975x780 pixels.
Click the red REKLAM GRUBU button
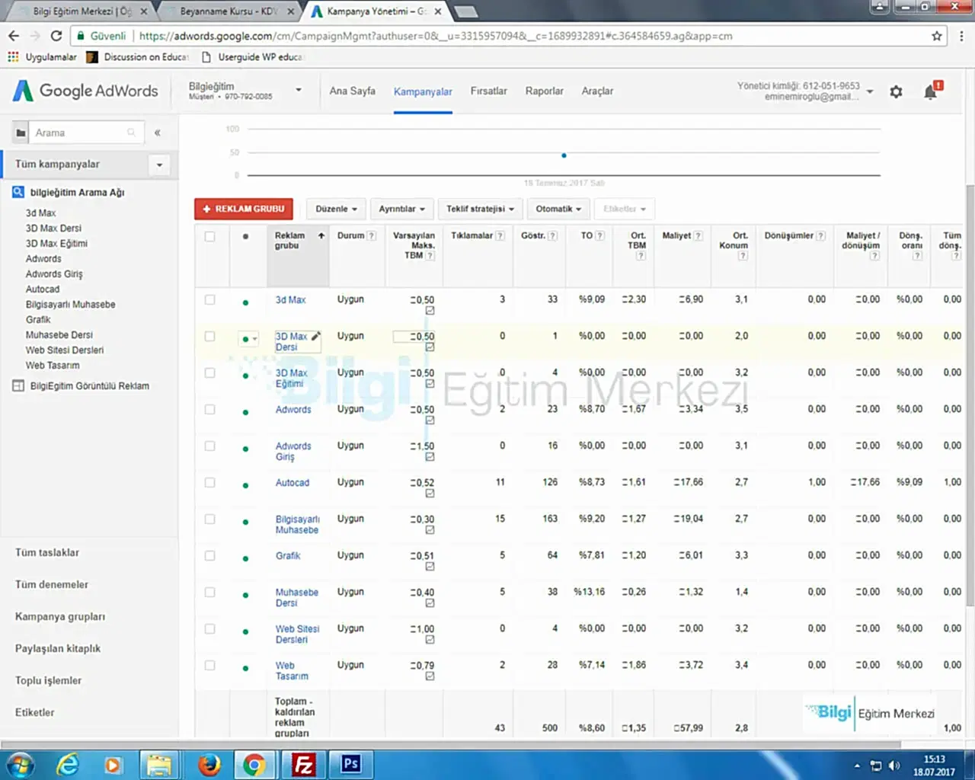[x=244, y=209]
